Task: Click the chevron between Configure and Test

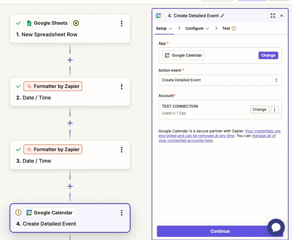Action: [216, 28]
